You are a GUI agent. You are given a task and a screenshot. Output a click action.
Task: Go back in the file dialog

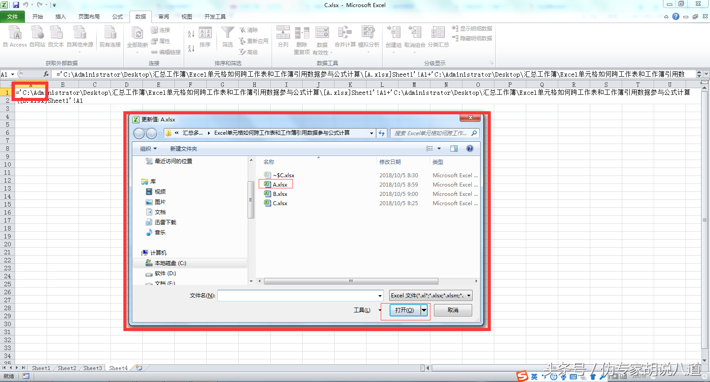(x=139, y=133)
